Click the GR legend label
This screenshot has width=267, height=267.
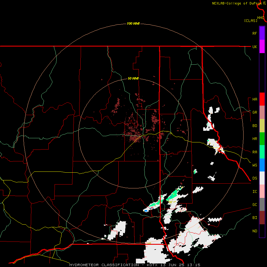[255, 112]
